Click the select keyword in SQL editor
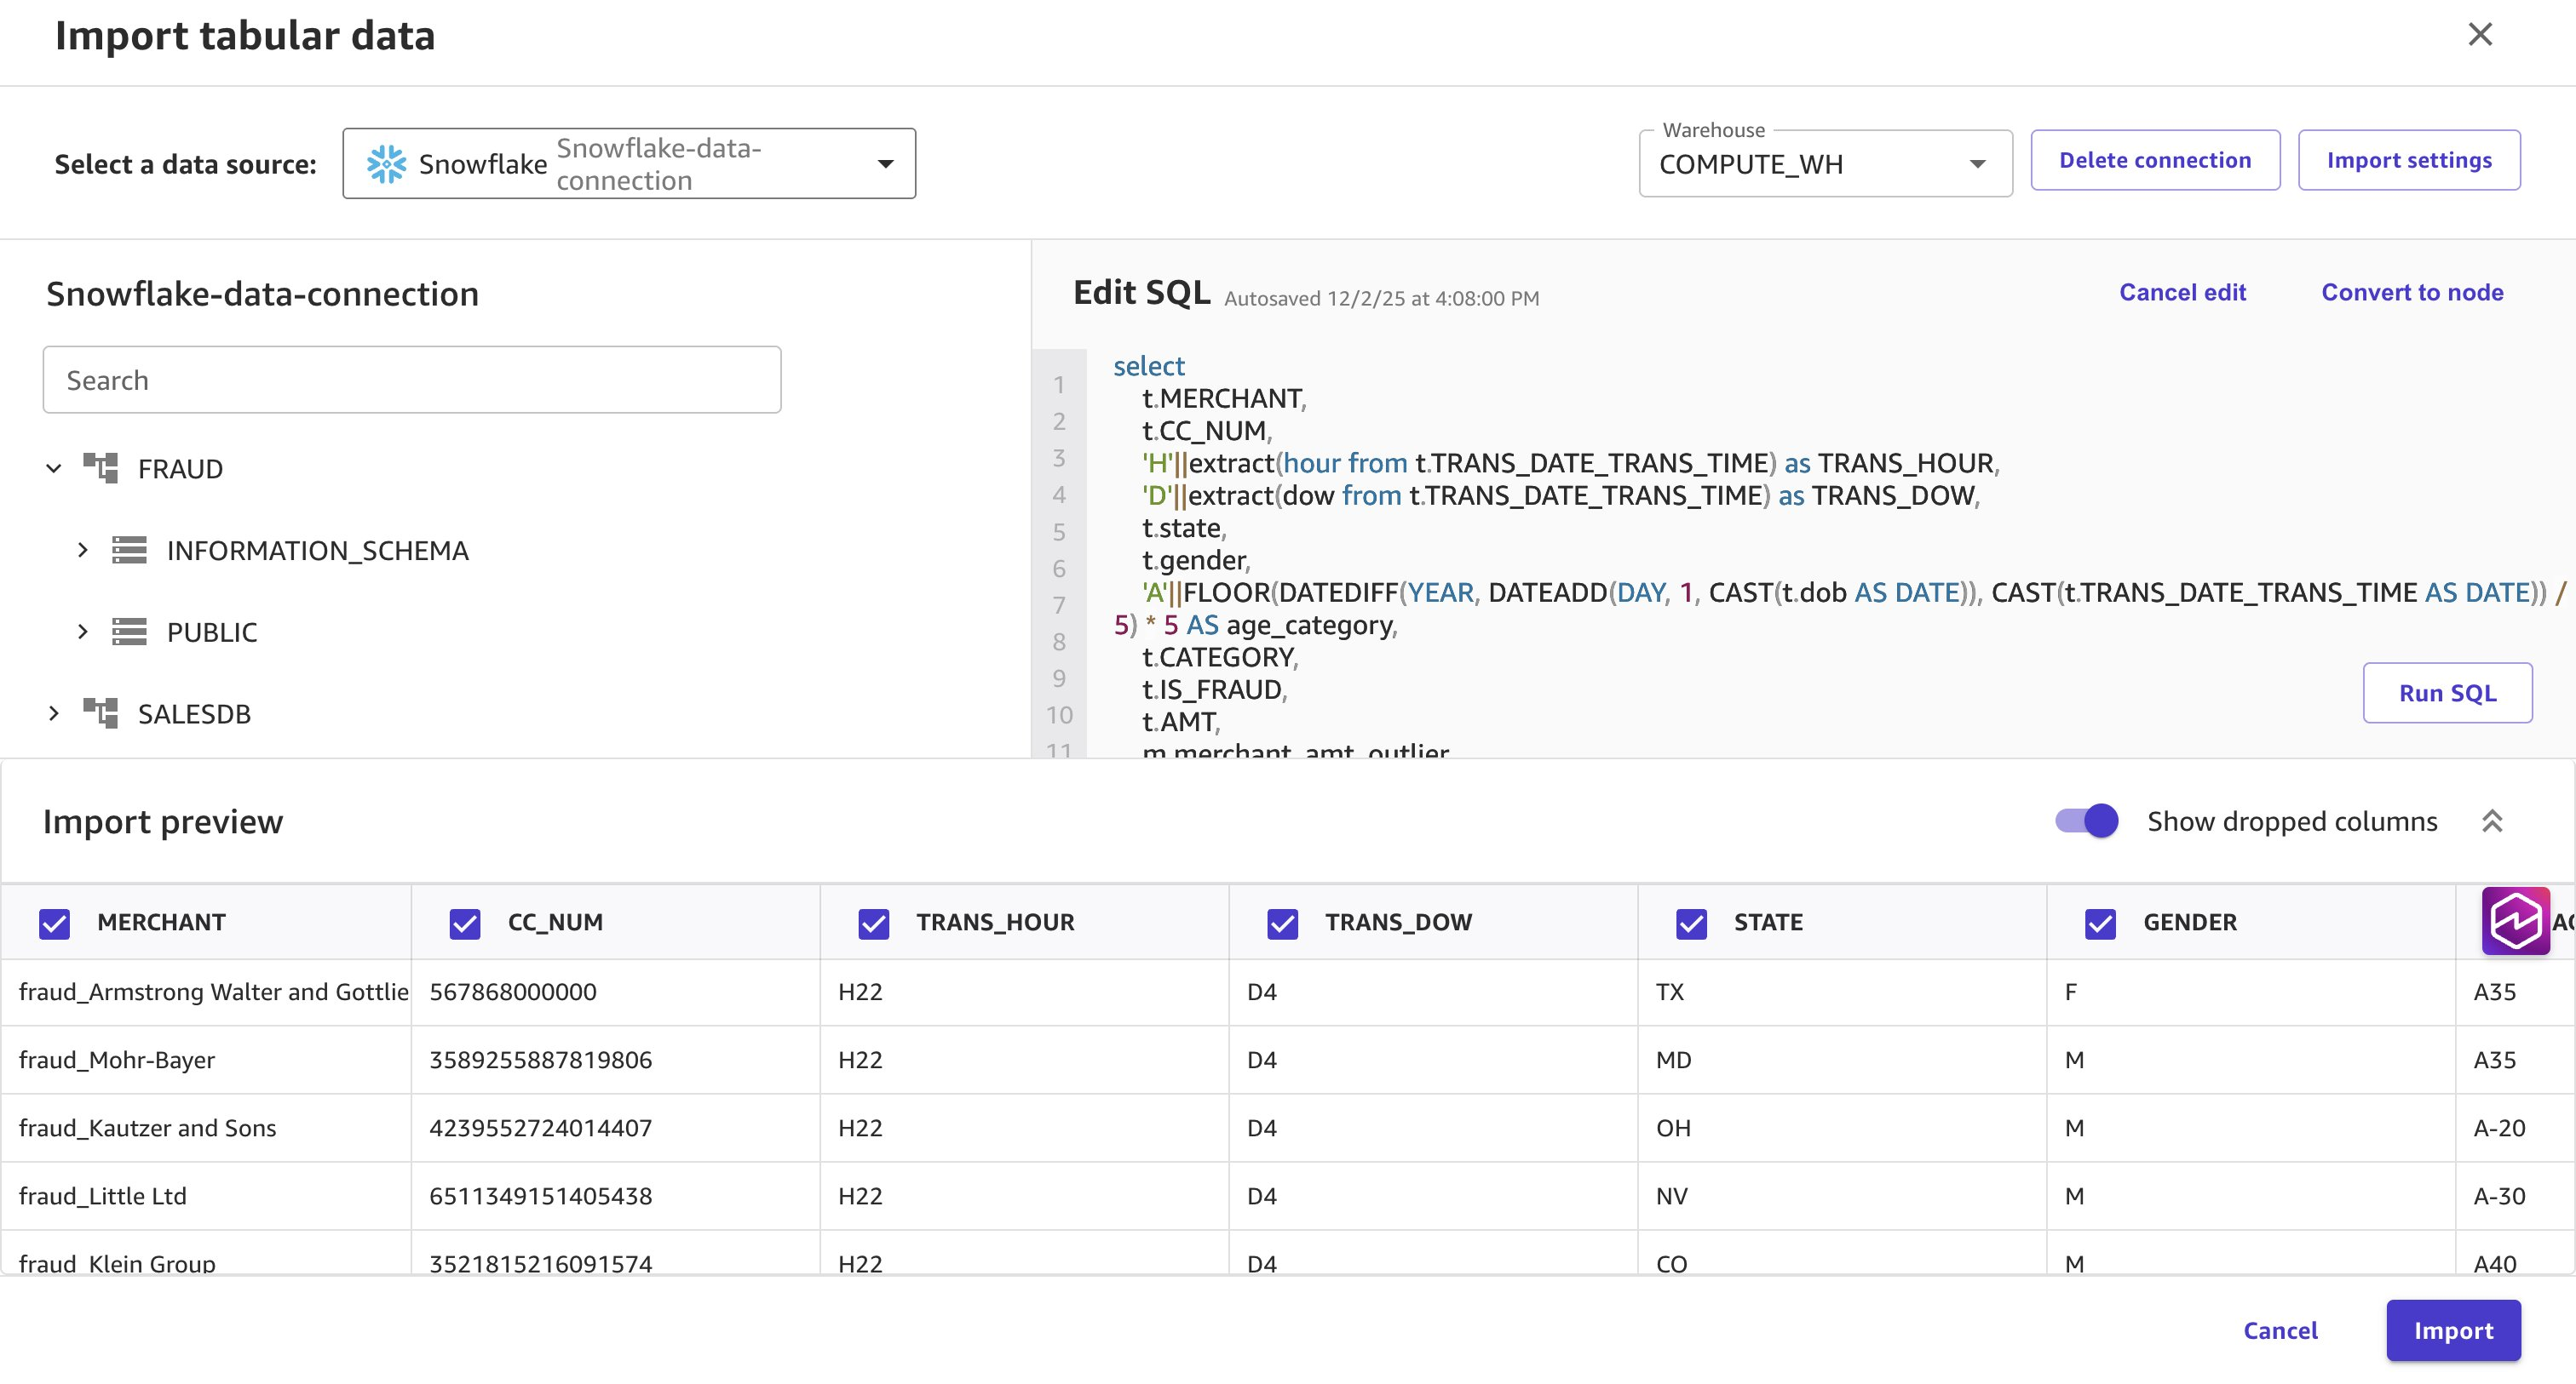 1149,366
